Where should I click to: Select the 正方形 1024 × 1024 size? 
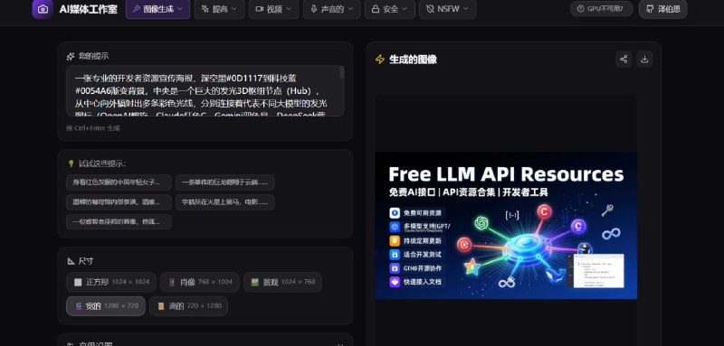coord(111,282)
